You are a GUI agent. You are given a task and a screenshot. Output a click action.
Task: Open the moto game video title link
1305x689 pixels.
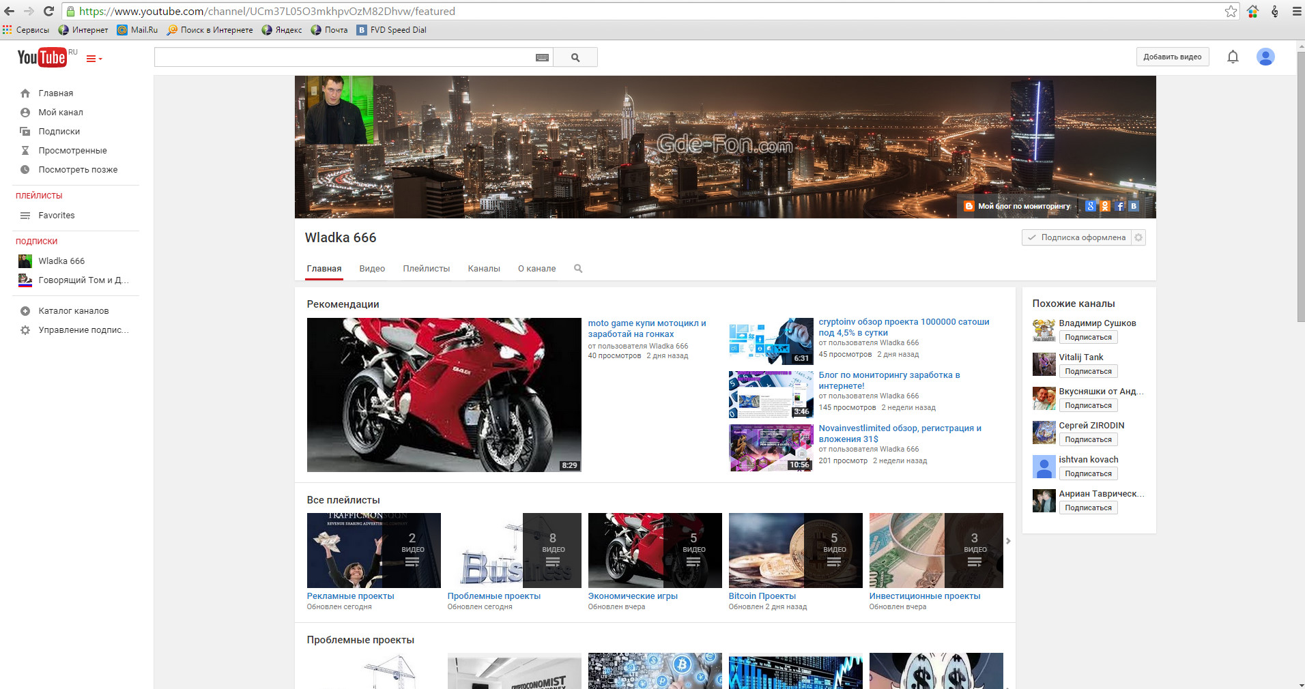point(647,329)
